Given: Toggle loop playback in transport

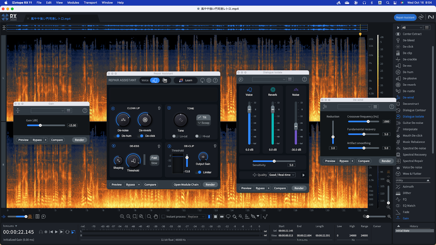Looking at the screenshot, I should 67,232.
